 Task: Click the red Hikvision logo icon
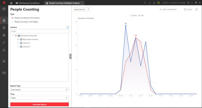[4, 3]
